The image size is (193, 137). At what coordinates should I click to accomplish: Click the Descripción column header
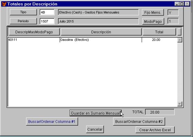coord(101,32)
